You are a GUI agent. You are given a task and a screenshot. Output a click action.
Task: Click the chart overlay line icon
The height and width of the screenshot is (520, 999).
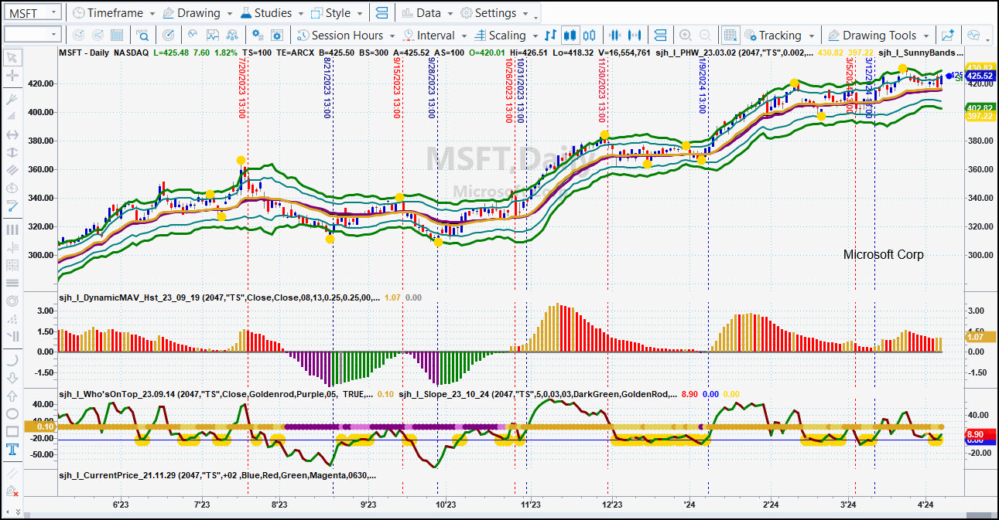pyautogui.click(x=213, y=35)
